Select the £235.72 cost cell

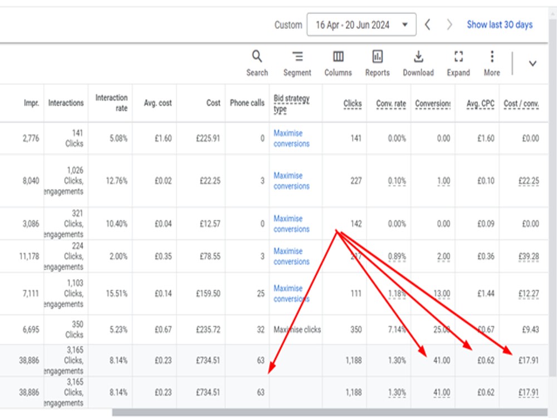[x=208, y=329]
